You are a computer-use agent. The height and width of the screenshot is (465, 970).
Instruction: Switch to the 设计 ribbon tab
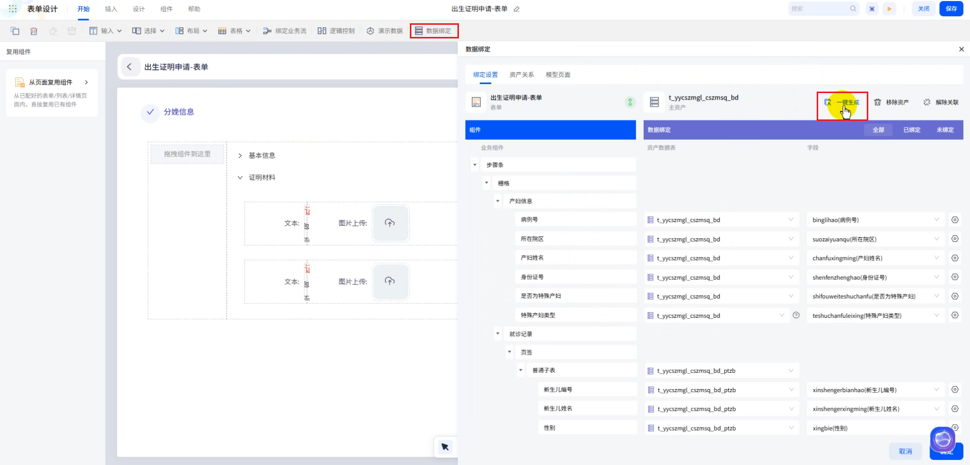coord(139,9)
